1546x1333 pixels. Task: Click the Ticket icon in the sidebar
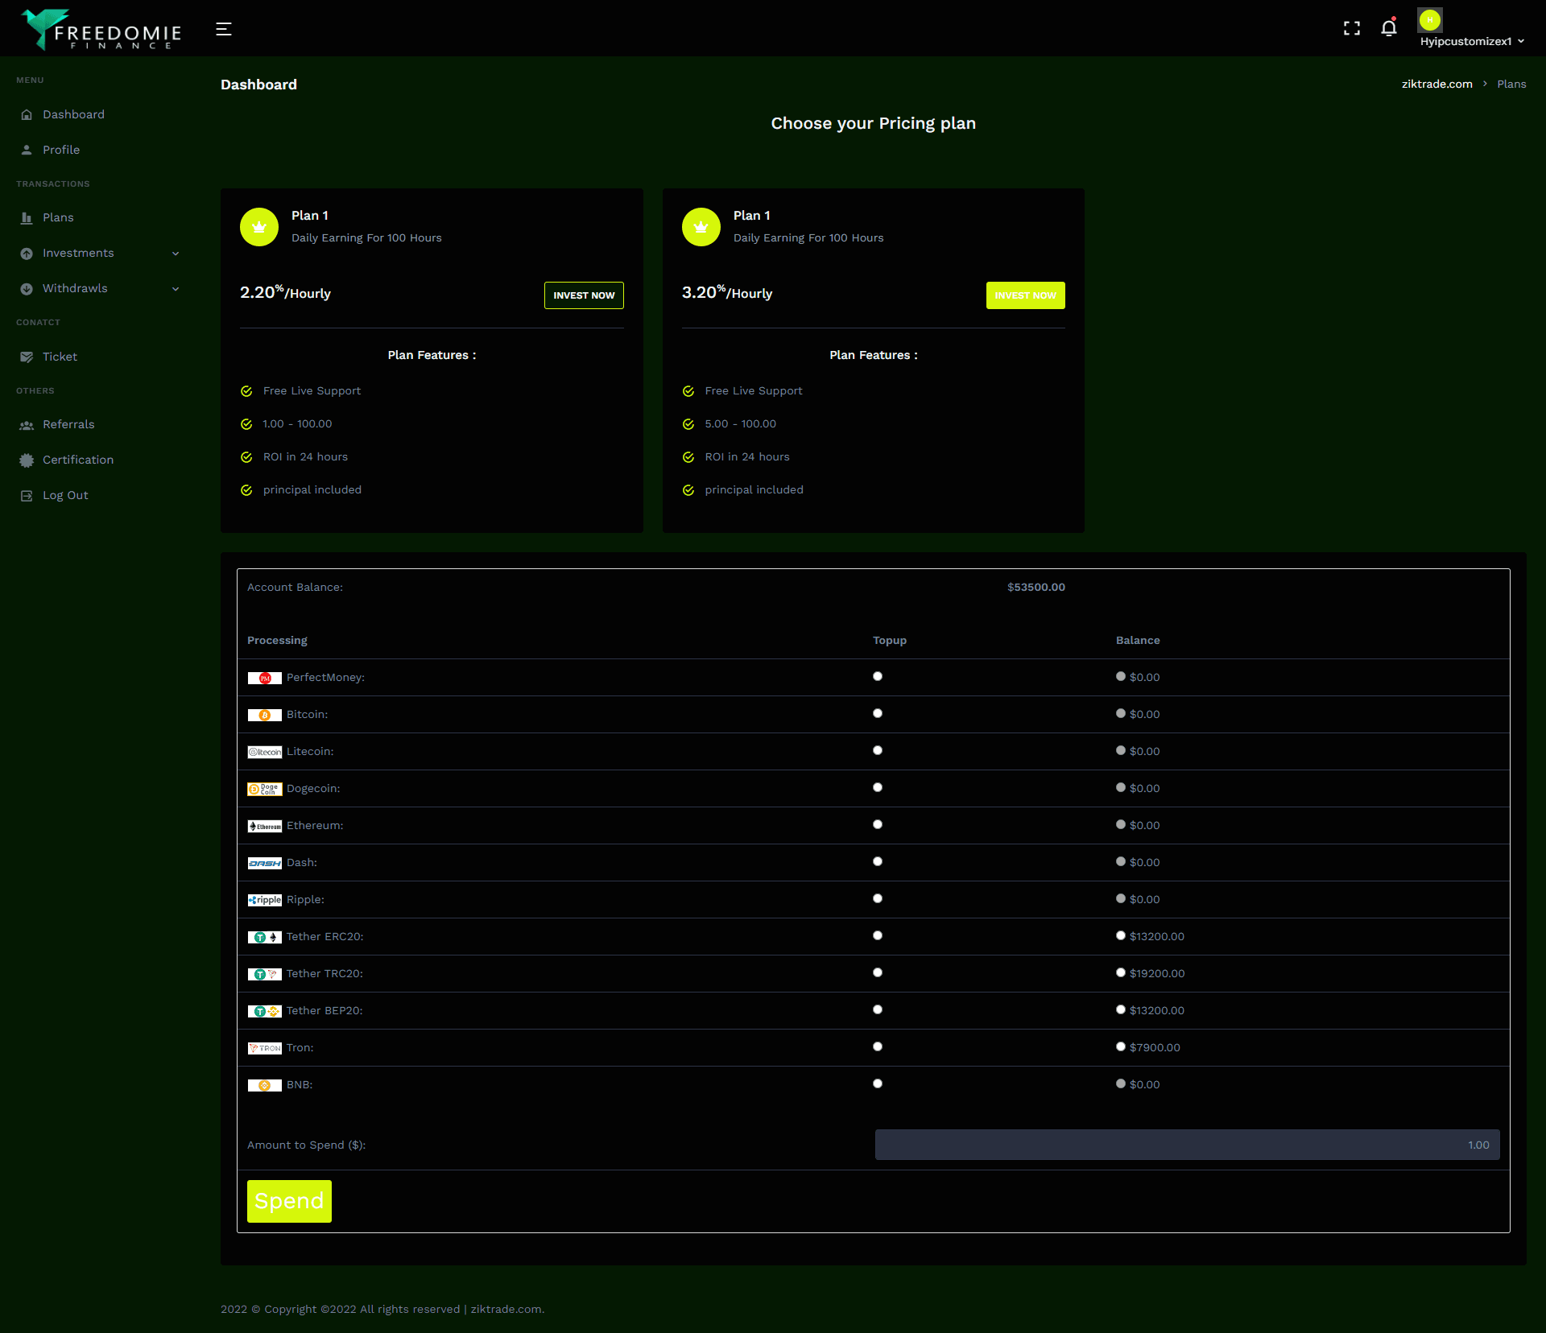pos(27,357)
